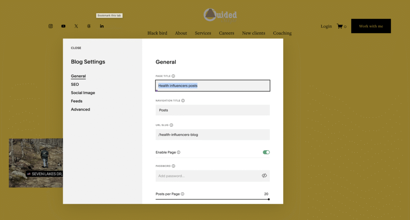This screenshot has height=220, width=410.
Task: Toggle password visibility eye icon
Action: pos(264,176)
